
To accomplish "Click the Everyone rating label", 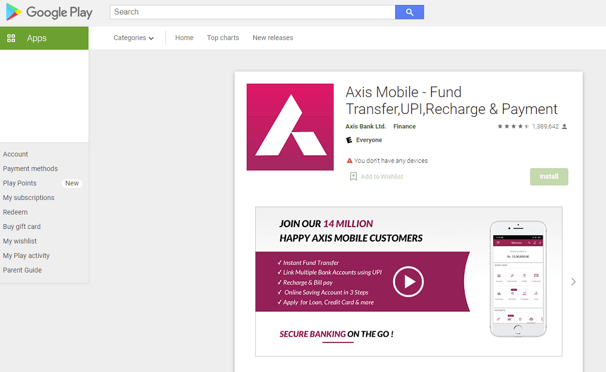I will 368,140.
